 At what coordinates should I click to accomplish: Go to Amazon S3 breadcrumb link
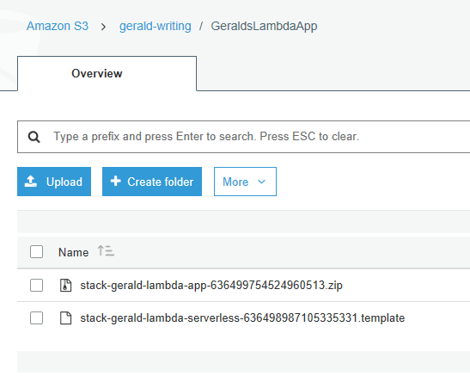point(58,26)
